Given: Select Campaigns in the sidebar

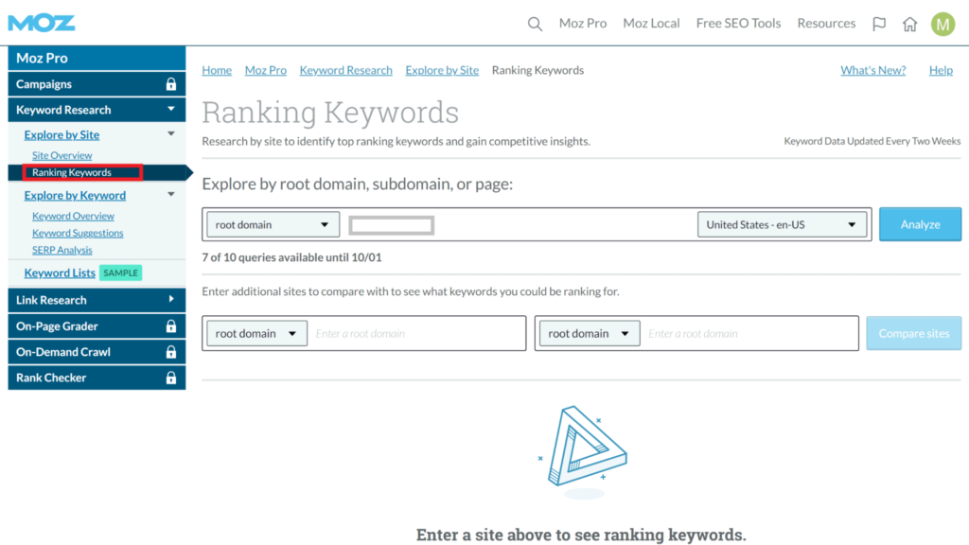Looking at the screenshot, I should 97,84.
